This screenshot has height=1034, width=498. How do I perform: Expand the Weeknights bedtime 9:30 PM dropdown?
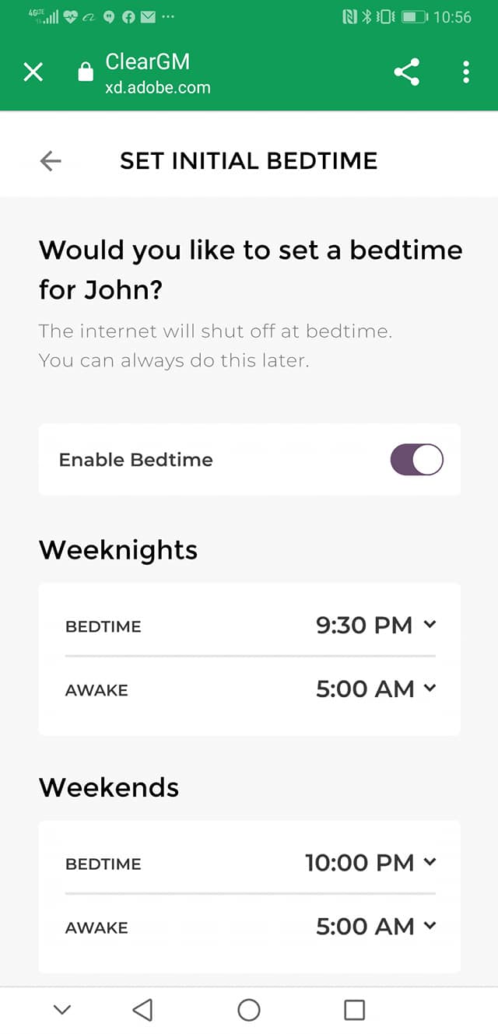coord(376,625)
